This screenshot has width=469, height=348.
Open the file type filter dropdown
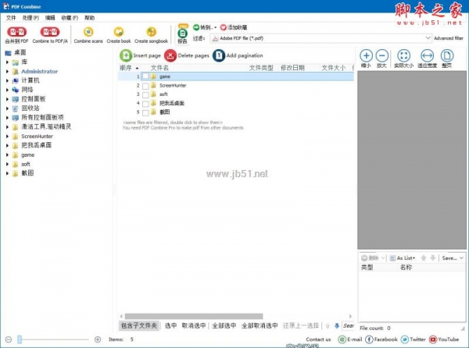tap(428, 38)
